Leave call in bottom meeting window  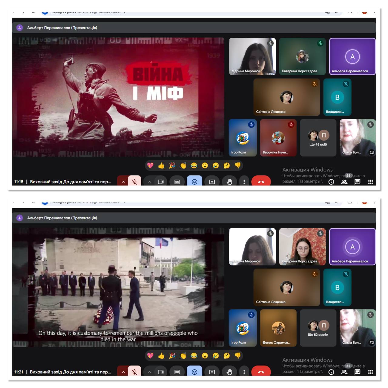pyautogui.click(x=261, y=371)
